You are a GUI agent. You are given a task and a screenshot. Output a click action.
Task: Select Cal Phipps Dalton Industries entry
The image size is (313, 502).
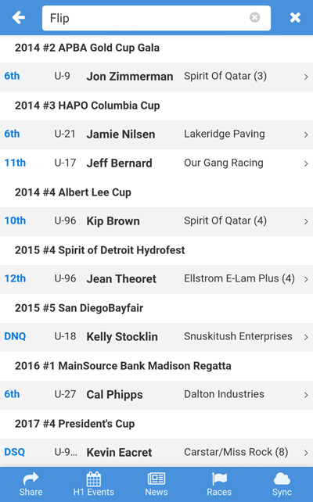[156, 395]
